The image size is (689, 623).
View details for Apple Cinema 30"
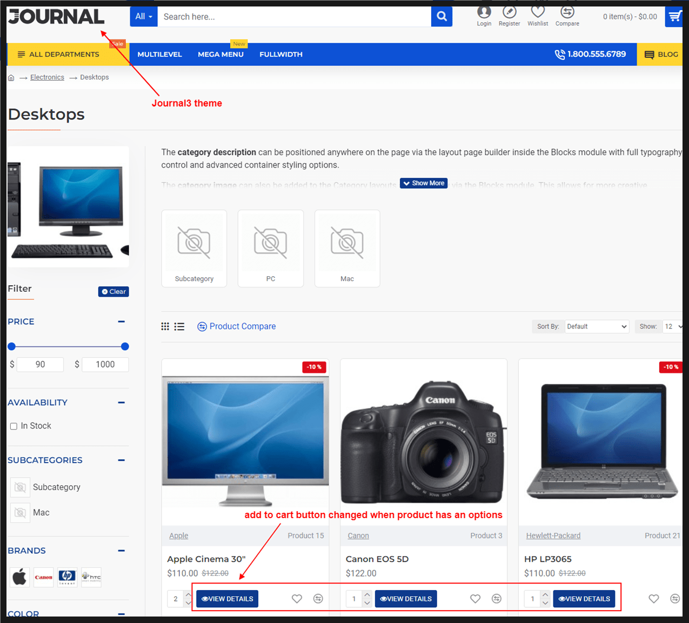pos(227,599)
